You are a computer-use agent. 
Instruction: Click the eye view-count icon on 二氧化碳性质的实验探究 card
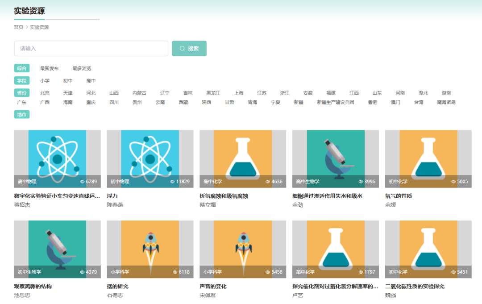point(453,272)
